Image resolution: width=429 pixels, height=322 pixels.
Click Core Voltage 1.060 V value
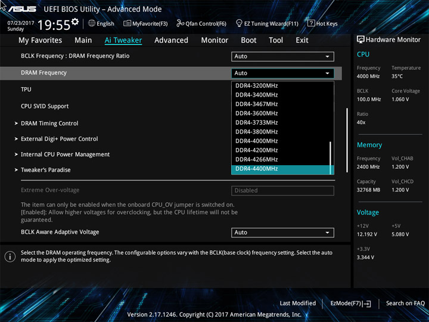400,100
